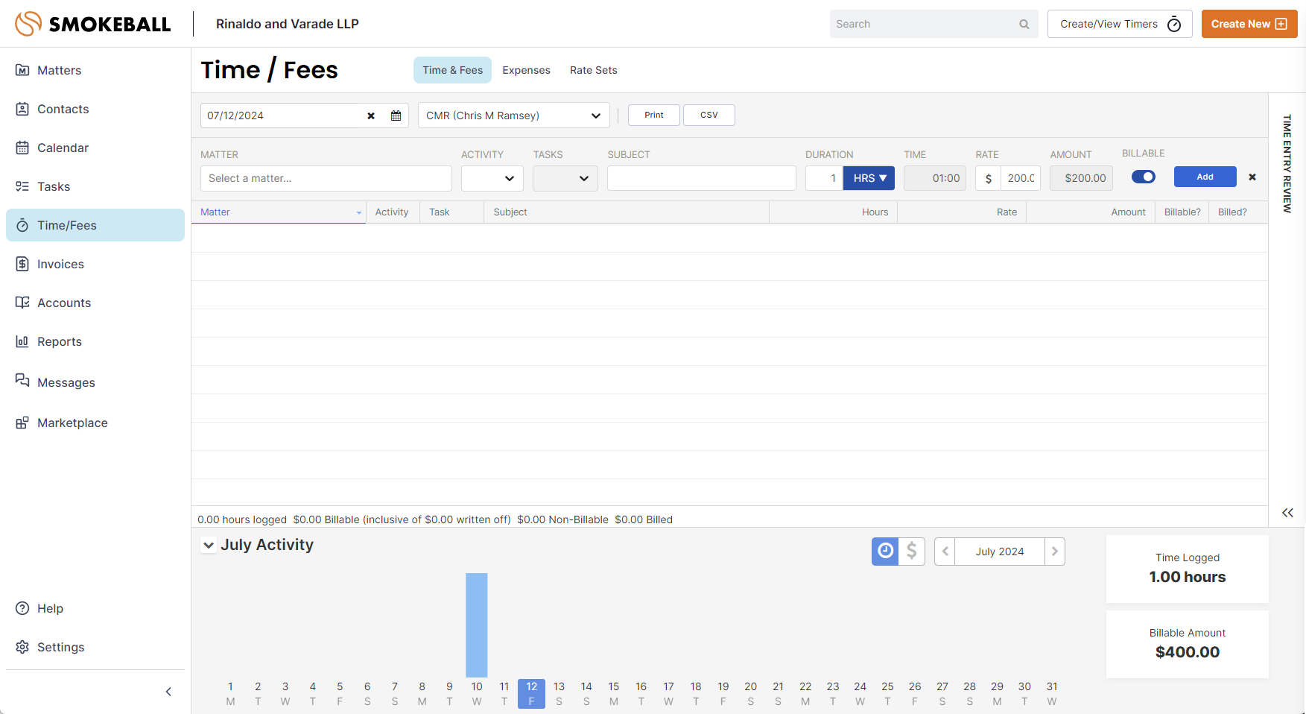The width and height of the screenshot is (1306, 714).
Task: Open the Select a matter field
Action: point(326,178)
